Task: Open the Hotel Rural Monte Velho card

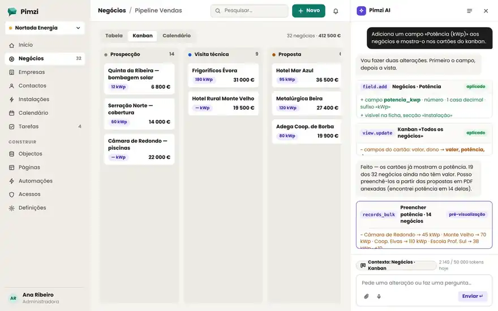Action: click(x=223, y=103)
